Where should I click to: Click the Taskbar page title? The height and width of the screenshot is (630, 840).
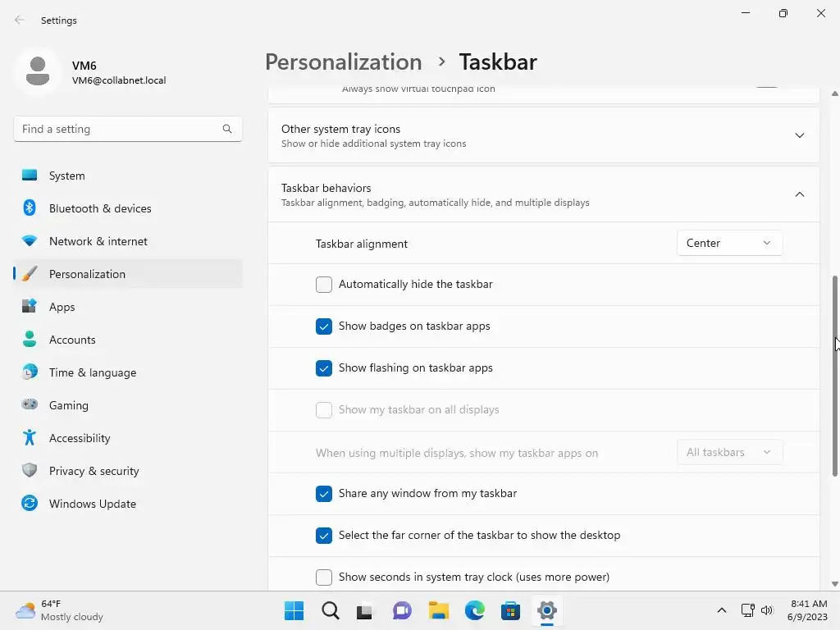(x=498, y=62)
